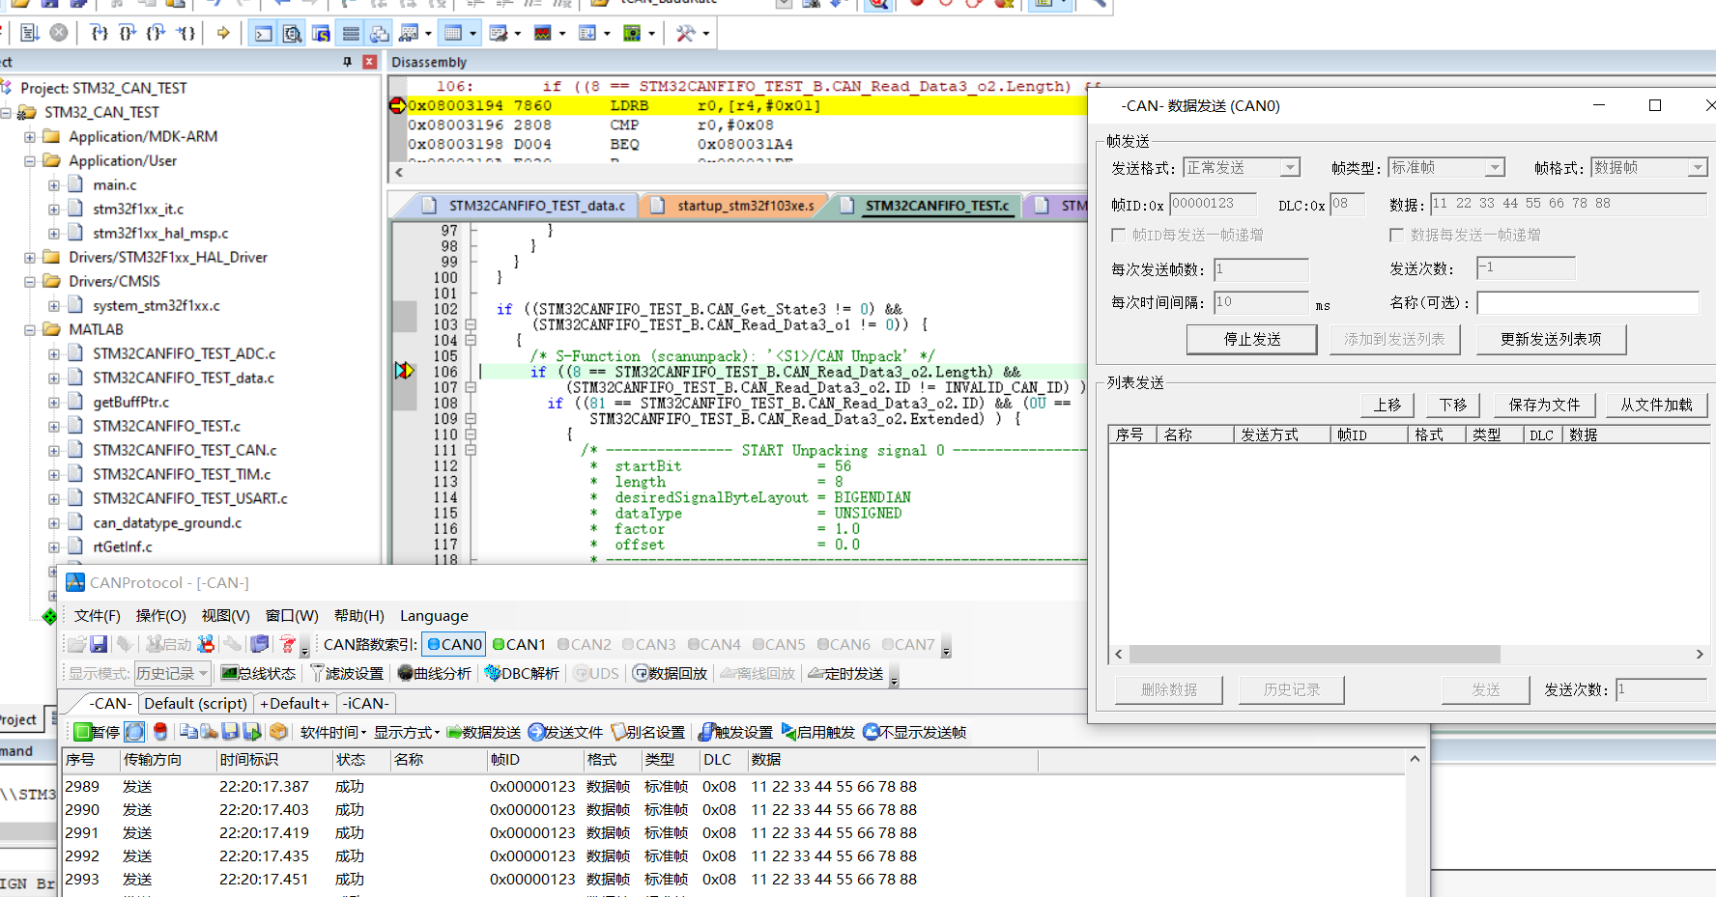Expand the Drivers/STM32F1xx_HAL_Driver folder
The image size is (1716, 897).
point(30,258)
